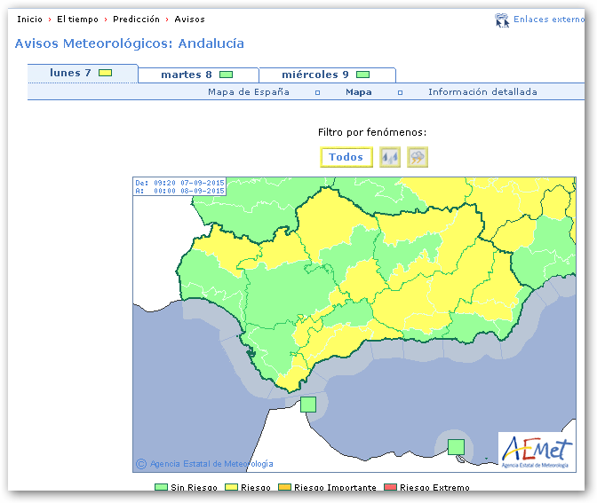Click the AEMet logo on map
Screen dimensions: 597x503
pos(535,452)
